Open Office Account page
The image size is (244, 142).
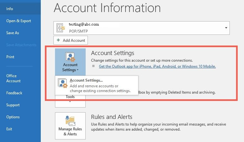point(13,78)
